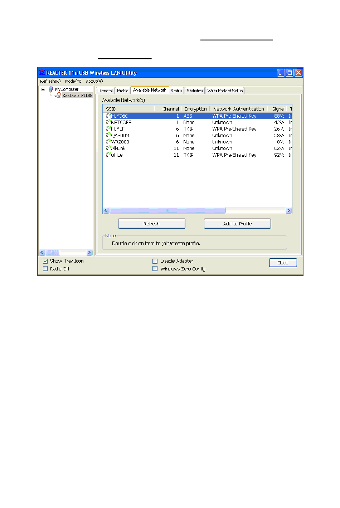Open the Mode(M) menu
Screen dimensions: 340x508
[x=73, y=81]
